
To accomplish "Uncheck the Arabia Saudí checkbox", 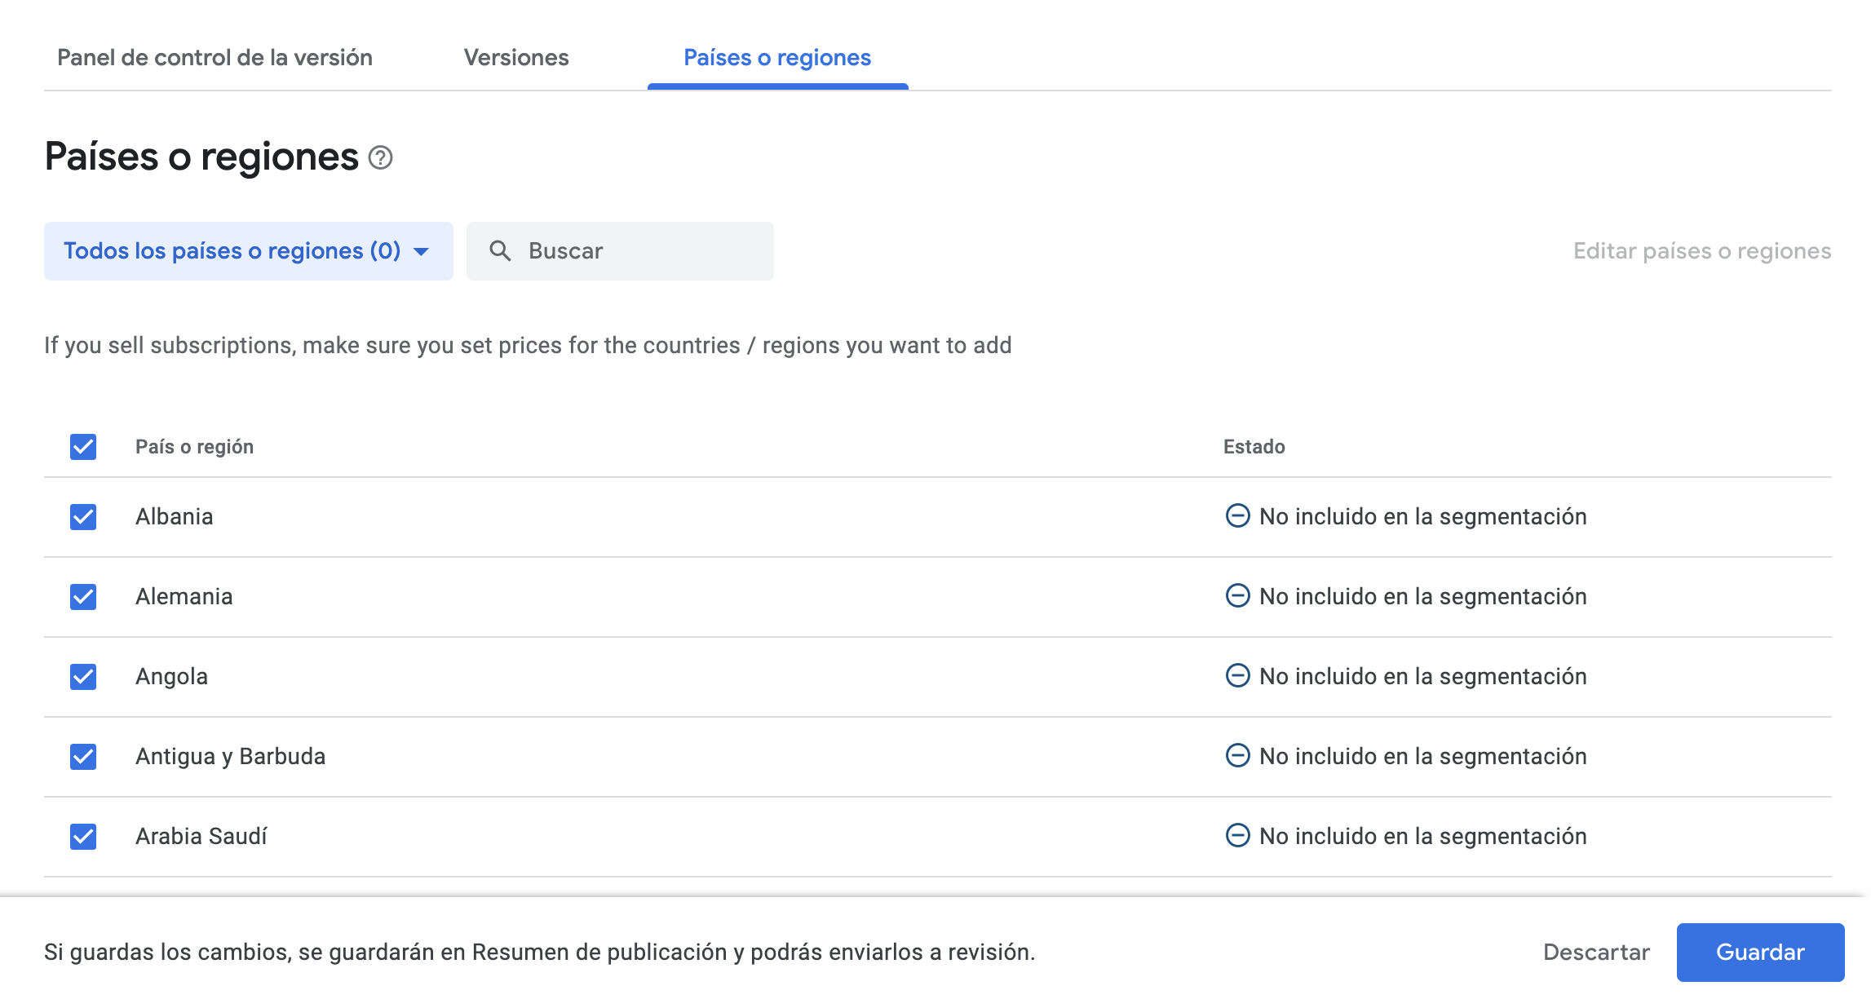I will 83,837.
